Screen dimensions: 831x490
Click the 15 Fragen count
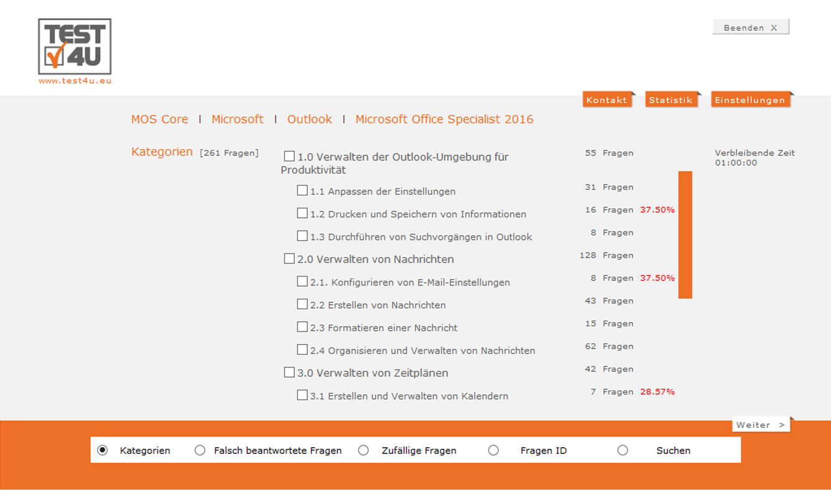click(x=609, y=324)
